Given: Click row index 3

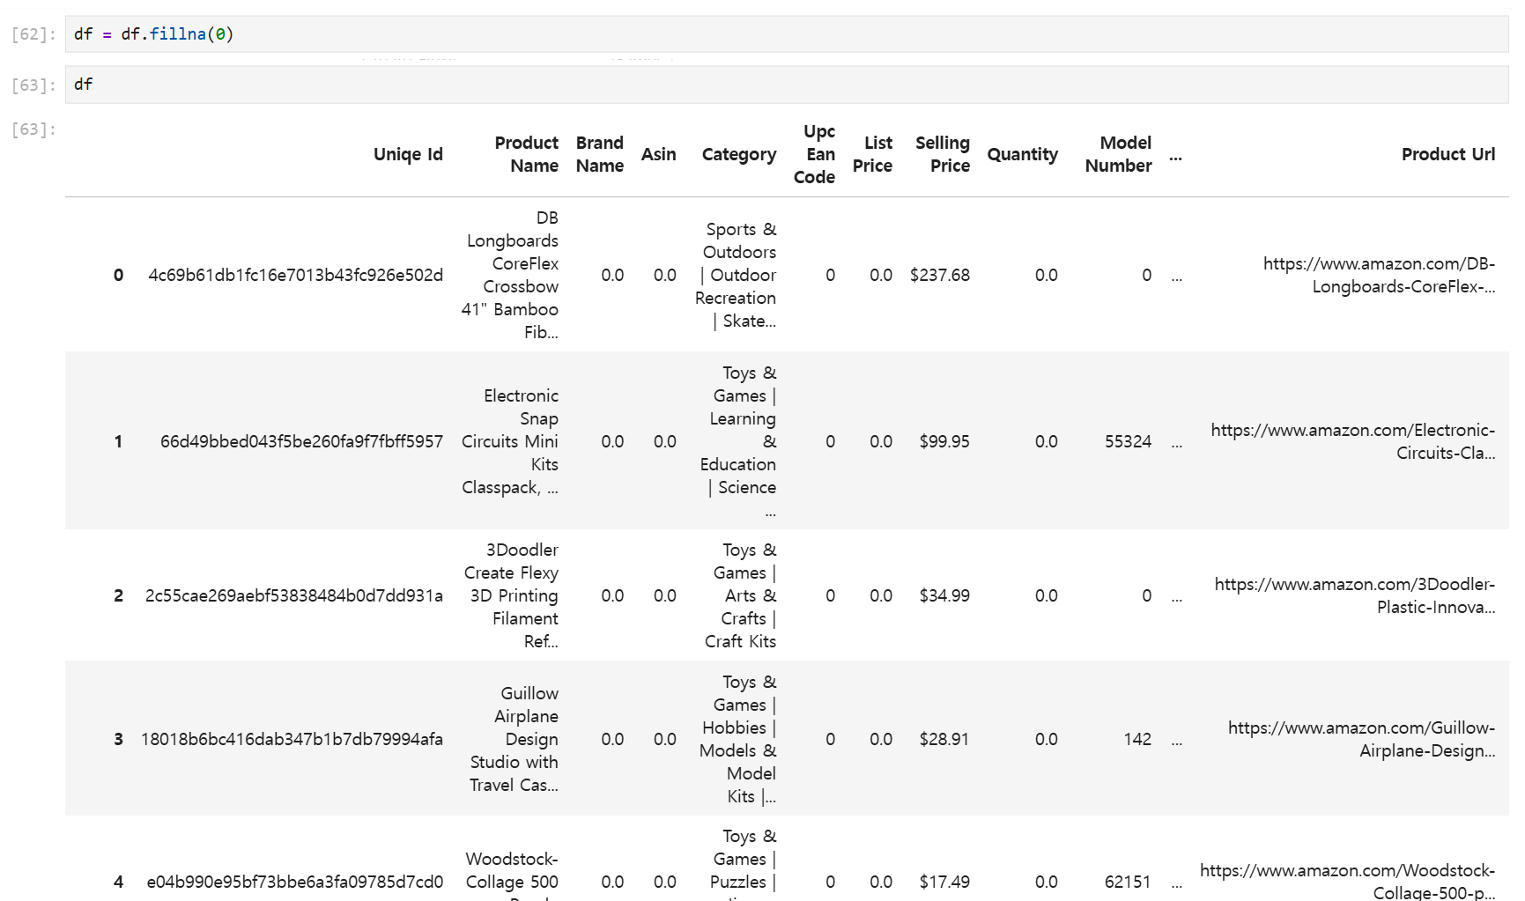Looking at the screenshot, I should coord(118,739).
